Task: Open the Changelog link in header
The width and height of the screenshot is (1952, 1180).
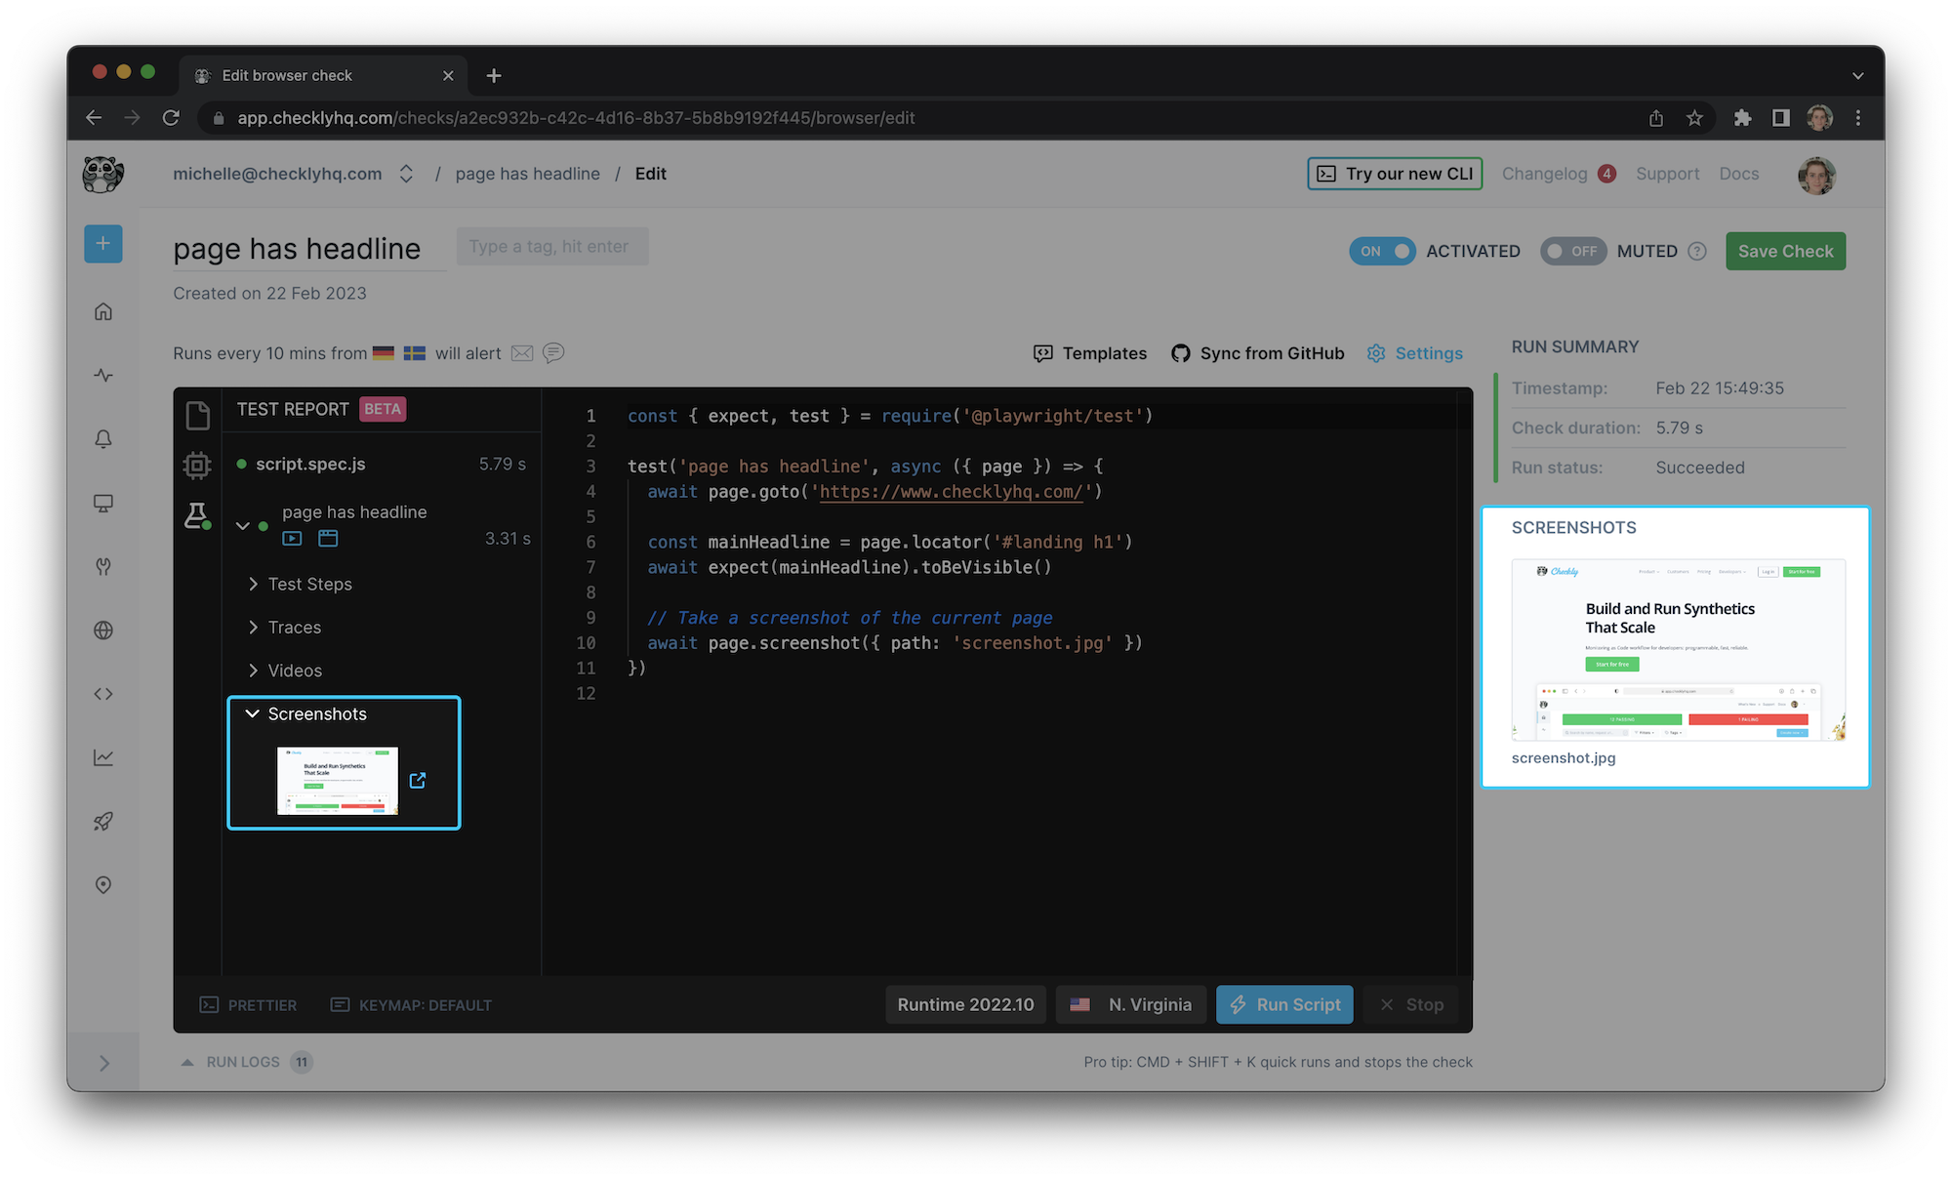Action: click(1544, 174)
